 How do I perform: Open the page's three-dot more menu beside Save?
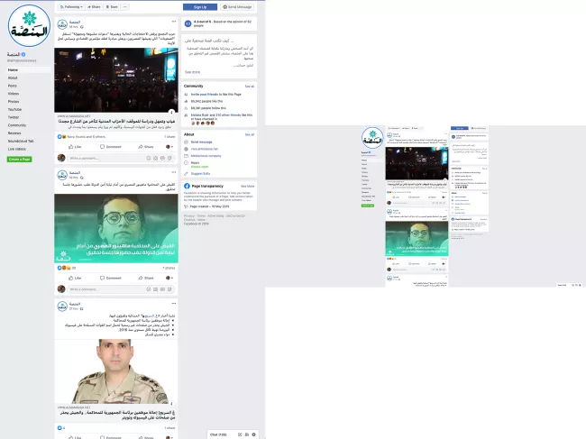click(x=125, y=6)
